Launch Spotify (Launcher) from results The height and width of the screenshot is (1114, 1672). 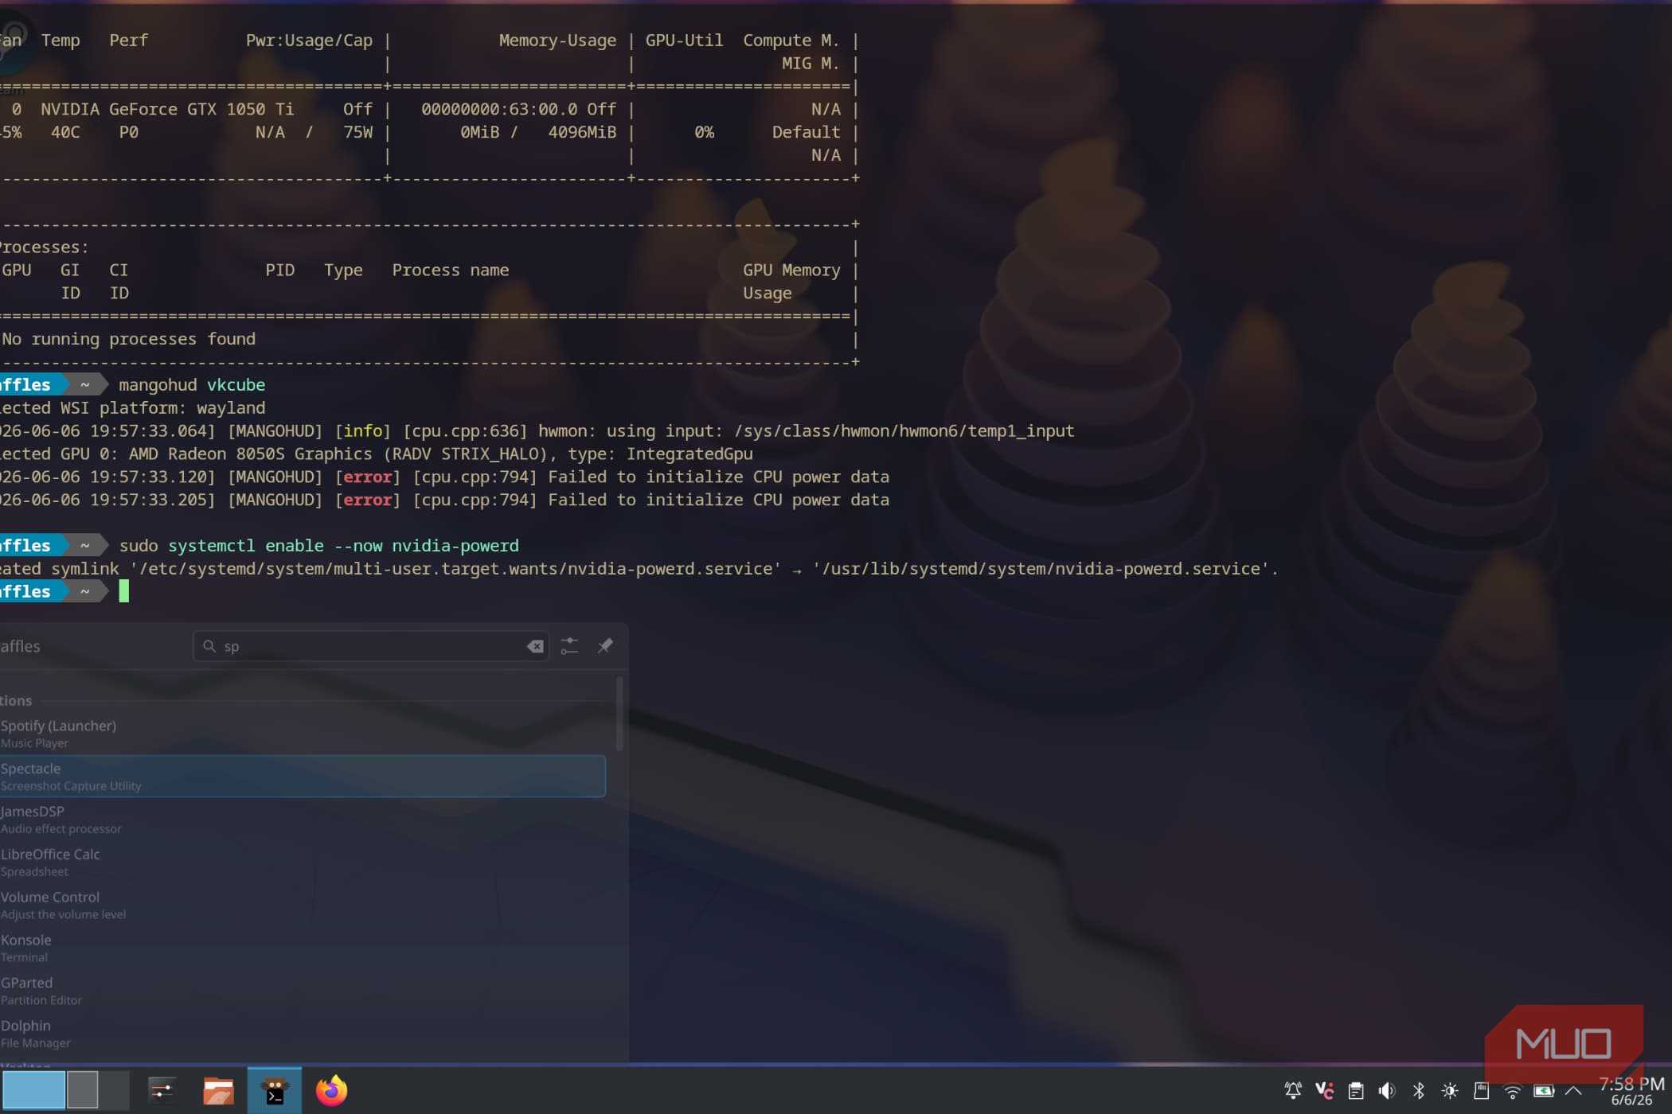click(x=303, y=734)
